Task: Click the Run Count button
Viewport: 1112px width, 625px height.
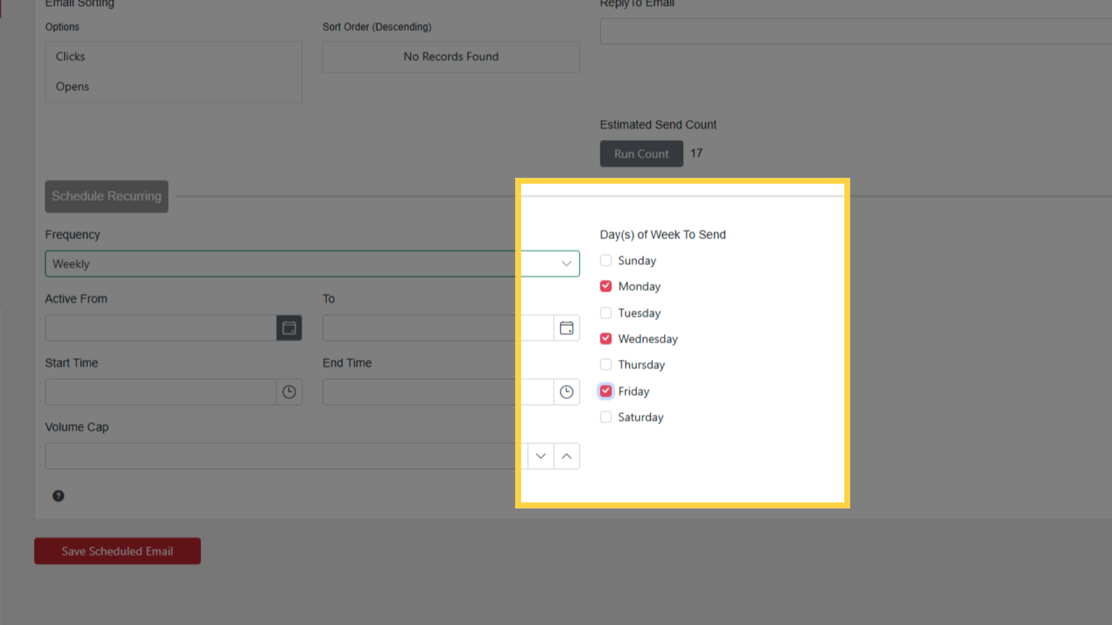Action: (x=641, y=153)
